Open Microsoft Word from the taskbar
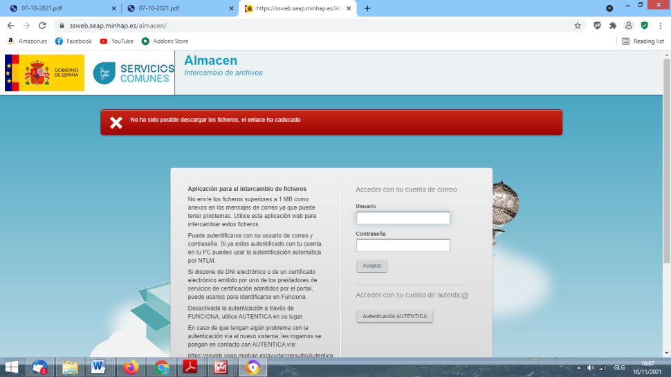This screenshot has height=377, width=671. point(98,367)
